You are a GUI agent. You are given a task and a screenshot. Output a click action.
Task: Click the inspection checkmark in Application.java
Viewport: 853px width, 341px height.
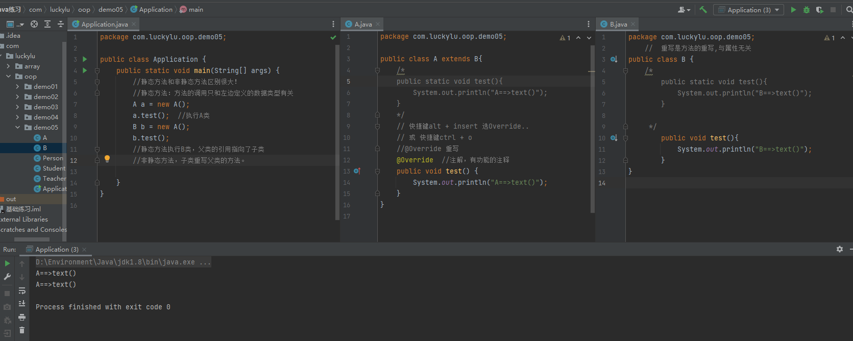[x=333, y=37]
